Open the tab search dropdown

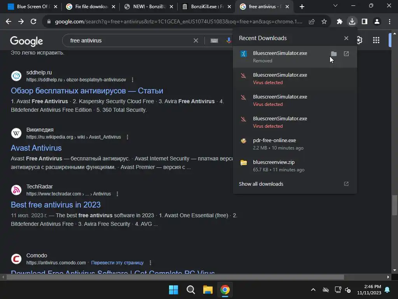tap(335, 6)
